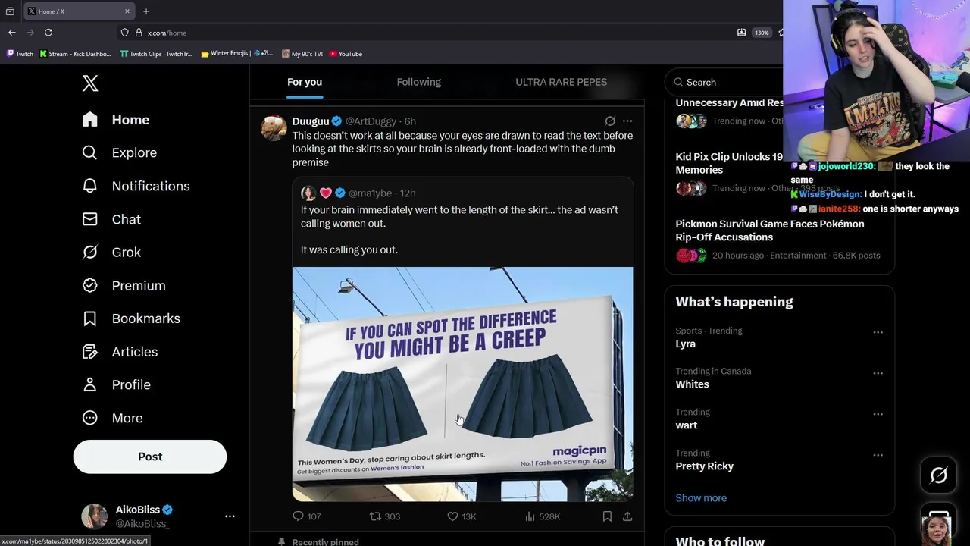Click the Post button
Viewport: 970px width, 546px height.
150,457
